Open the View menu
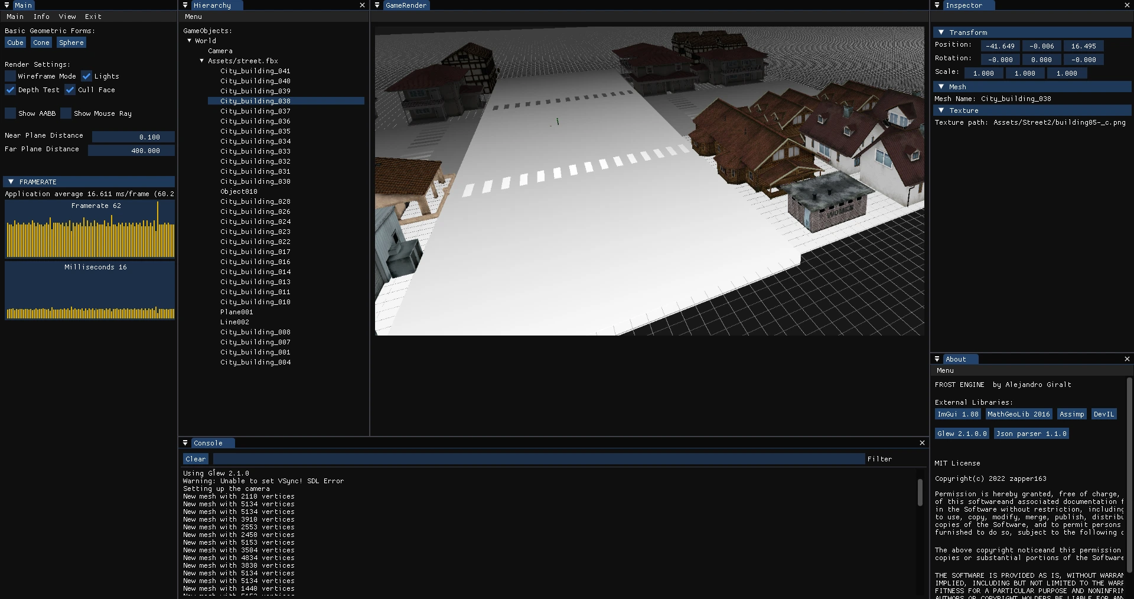The image size is (1134, 599). coord(67,17)
